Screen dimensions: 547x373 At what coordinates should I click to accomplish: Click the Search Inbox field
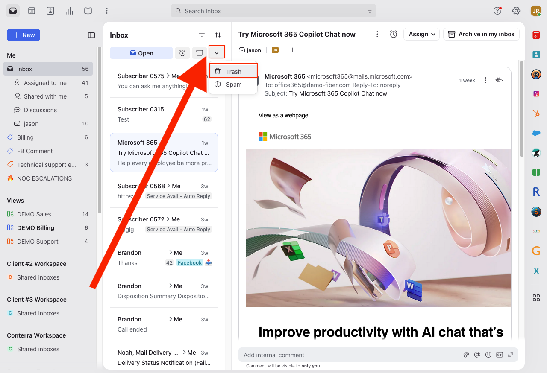point(273,11)
